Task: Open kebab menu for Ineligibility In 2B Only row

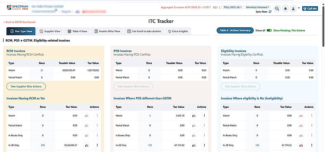Action: [x=311, y=145]
